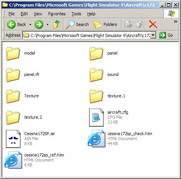Click the green Forward arrow icon

(39, 24)
